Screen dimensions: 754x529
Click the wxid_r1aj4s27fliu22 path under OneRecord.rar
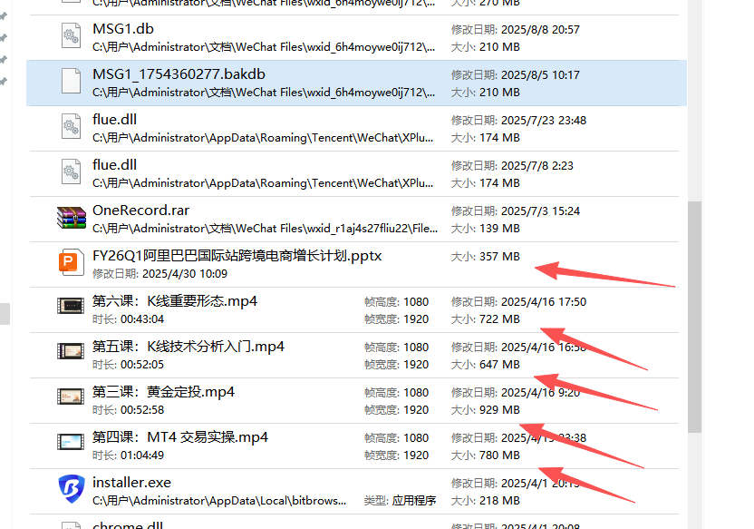point(265,228)
